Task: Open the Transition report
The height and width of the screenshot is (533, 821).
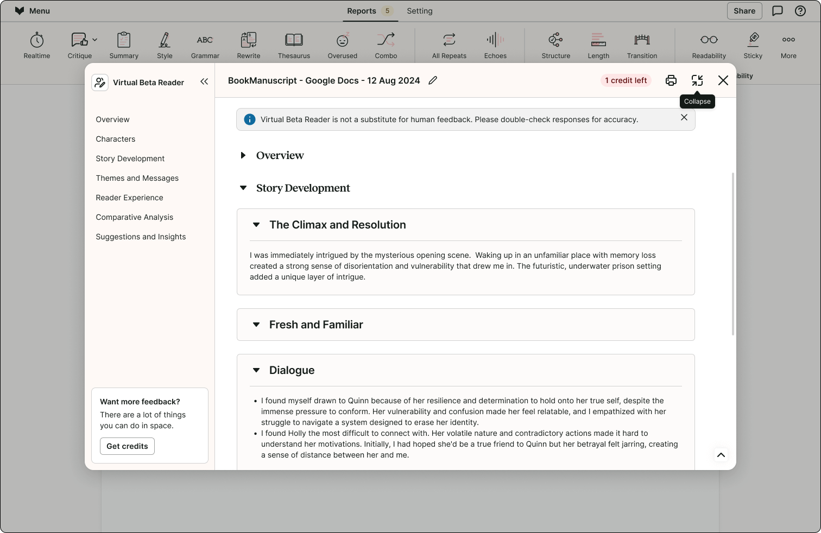Action: point(642,45)
